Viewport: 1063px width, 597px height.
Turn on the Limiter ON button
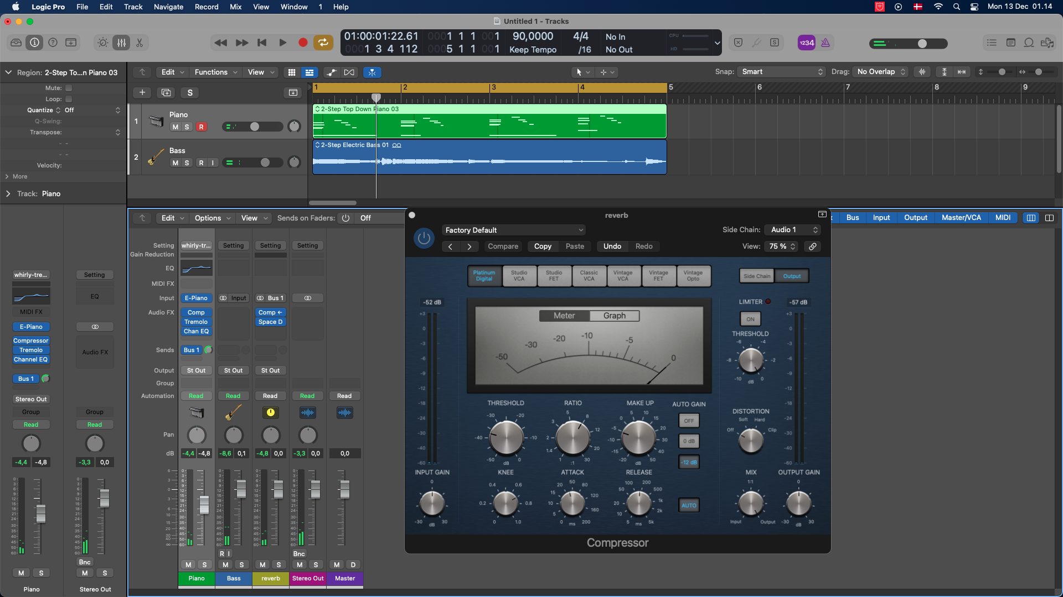(750, 319)
